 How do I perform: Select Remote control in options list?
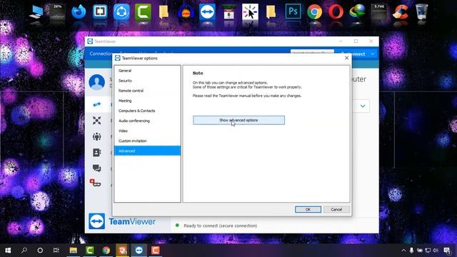coord(147,91)
